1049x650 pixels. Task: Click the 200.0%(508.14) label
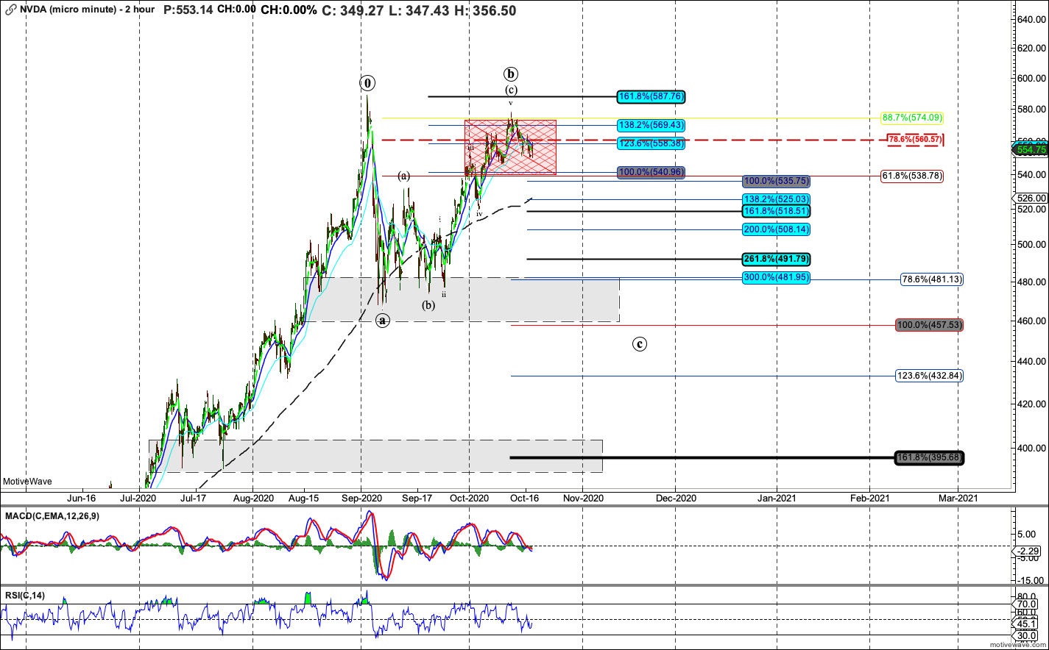point(776,229)
